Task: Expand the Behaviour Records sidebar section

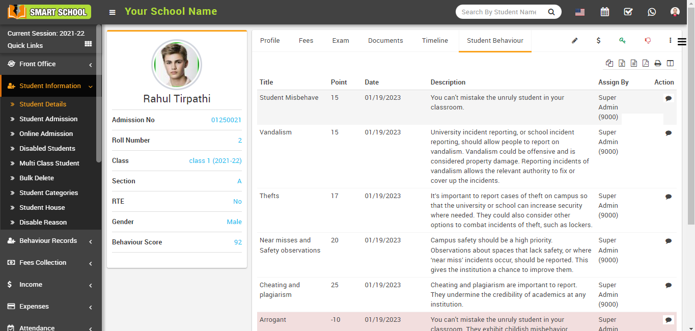Action: 48,240
